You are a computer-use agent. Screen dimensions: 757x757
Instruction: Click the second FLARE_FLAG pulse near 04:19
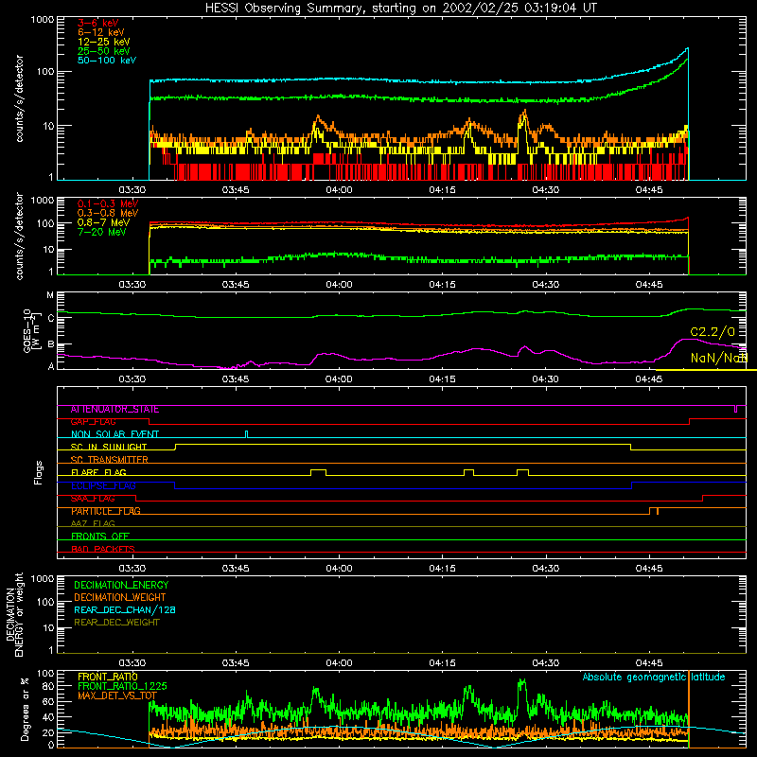pyautogui.click(x=468, y=472)
